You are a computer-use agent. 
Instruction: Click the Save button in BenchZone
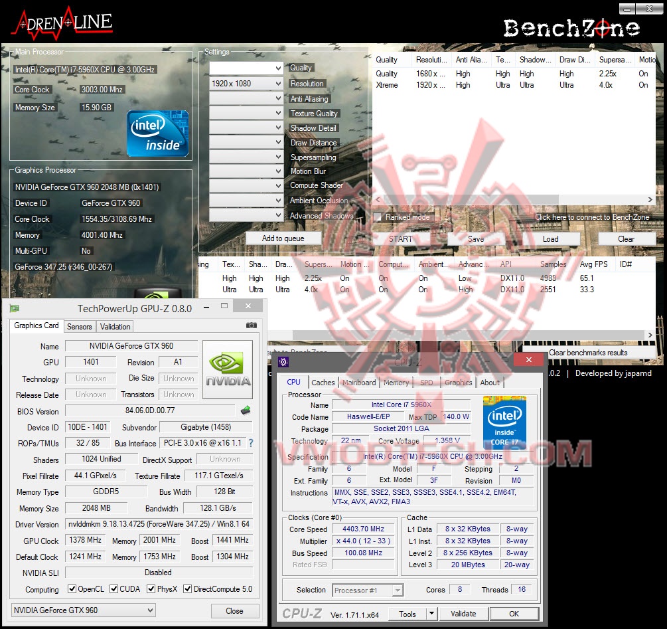click(476, 238)
